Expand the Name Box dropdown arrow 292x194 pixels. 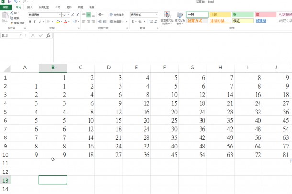click(20, 35)
